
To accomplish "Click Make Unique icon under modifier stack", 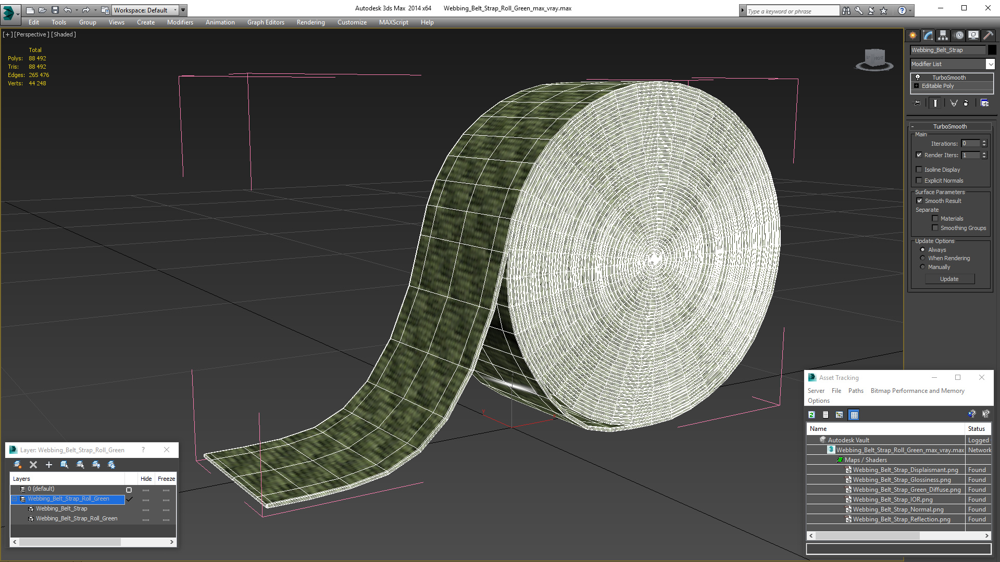I will click(954, 103).
